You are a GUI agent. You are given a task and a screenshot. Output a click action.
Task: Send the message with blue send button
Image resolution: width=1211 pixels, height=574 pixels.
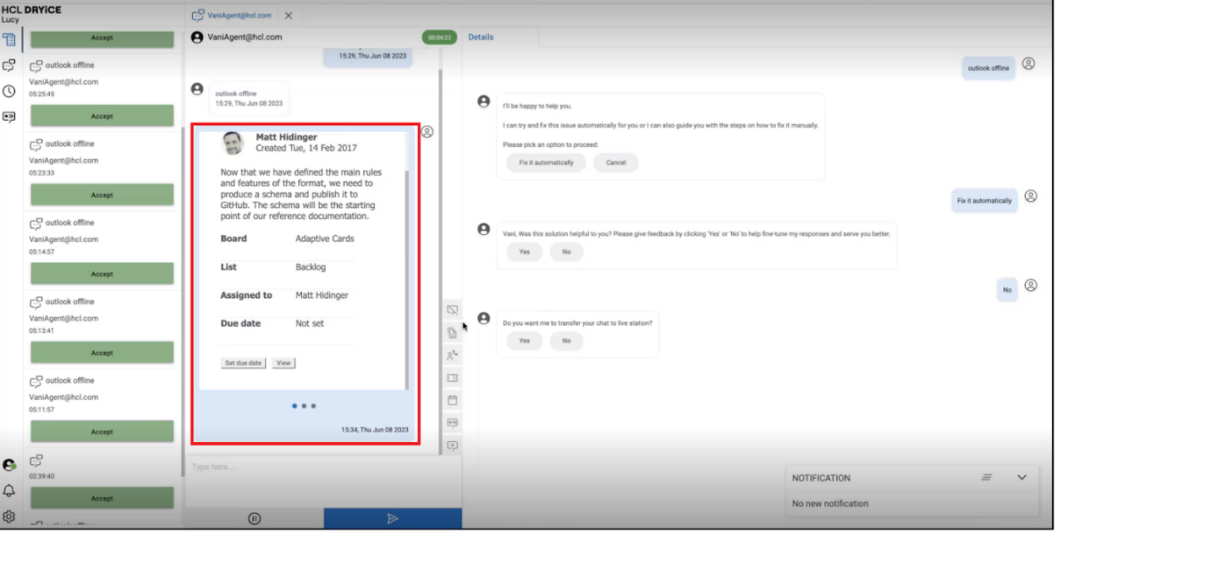pyautogui.click(x=393, y=518)
